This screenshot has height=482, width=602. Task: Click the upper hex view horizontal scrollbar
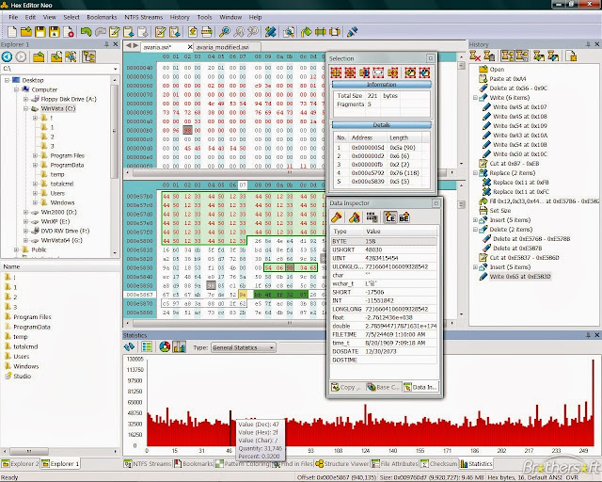(x=289, y=172)
